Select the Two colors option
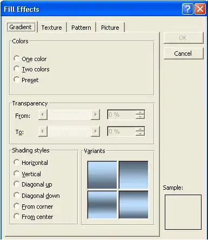Image resolution: width=208 pixels, height=240 pixels. [16, 69]
